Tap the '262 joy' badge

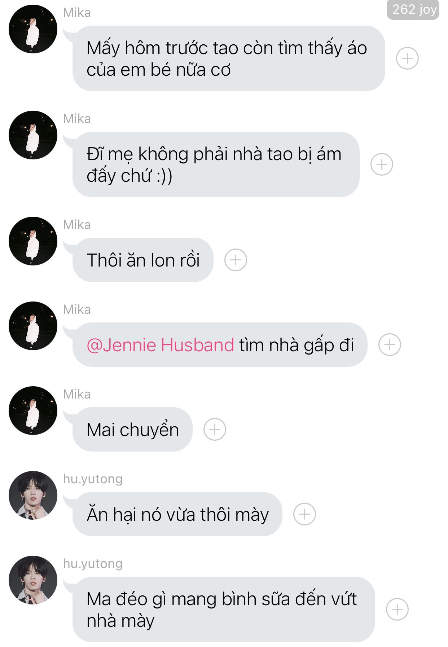coord(413,9)
